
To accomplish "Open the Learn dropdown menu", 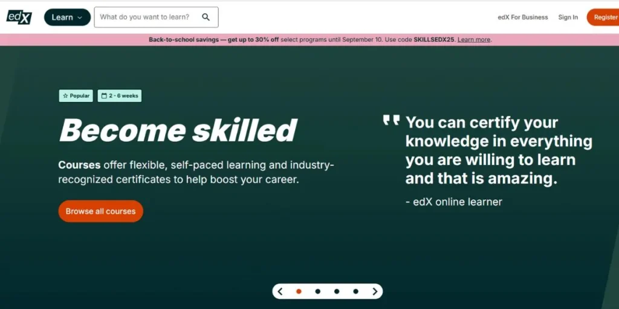I will 67,18.
